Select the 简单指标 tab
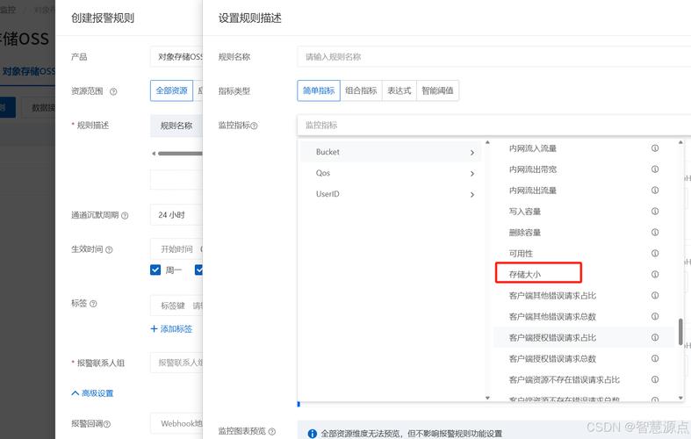 pos(319,90)
